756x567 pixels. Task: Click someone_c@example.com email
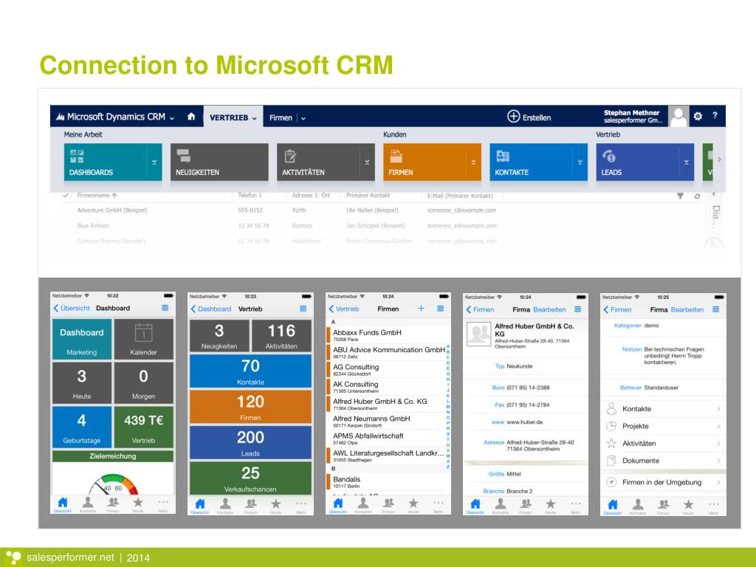(461, 210)
